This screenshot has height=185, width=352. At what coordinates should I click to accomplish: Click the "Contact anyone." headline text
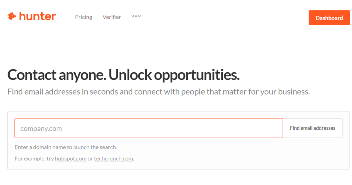pyautogui.click(x=56, y=75)
